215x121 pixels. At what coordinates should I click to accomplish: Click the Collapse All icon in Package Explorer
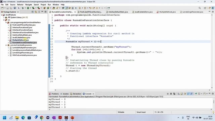(x=33, y=12)
